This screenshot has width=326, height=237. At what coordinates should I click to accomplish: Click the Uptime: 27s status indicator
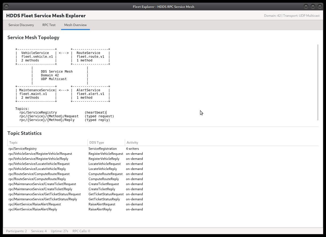coord(59,231)
